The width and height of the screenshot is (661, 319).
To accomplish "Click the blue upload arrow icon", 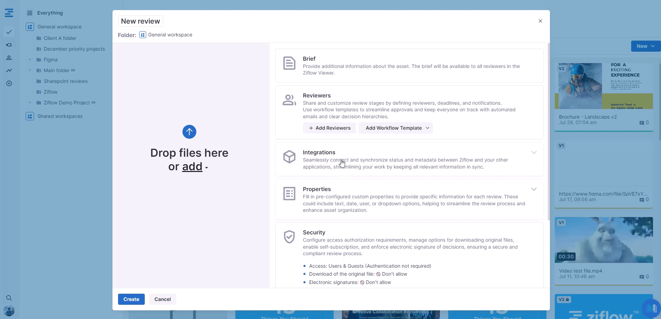I will (189, 132).
